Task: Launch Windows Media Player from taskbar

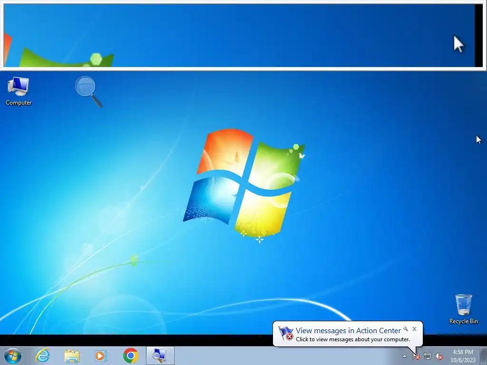Action: (101, 355)
